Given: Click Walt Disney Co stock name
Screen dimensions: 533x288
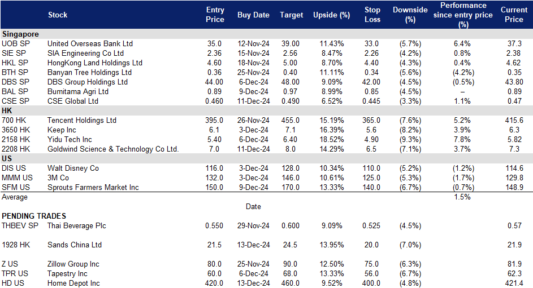Looking at the screenshot, I should (73, 168).
